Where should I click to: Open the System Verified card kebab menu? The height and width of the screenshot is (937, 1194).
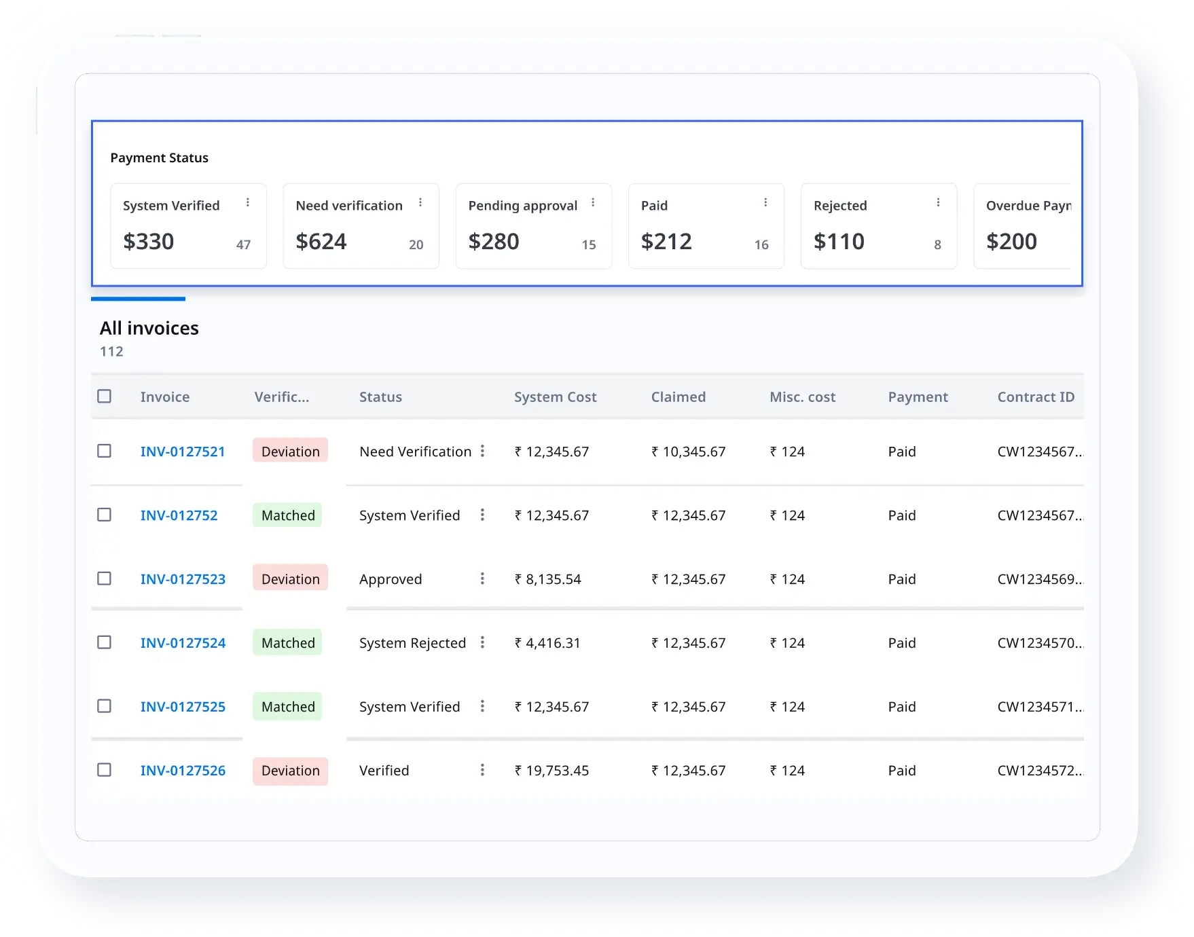tap(248, 202)
